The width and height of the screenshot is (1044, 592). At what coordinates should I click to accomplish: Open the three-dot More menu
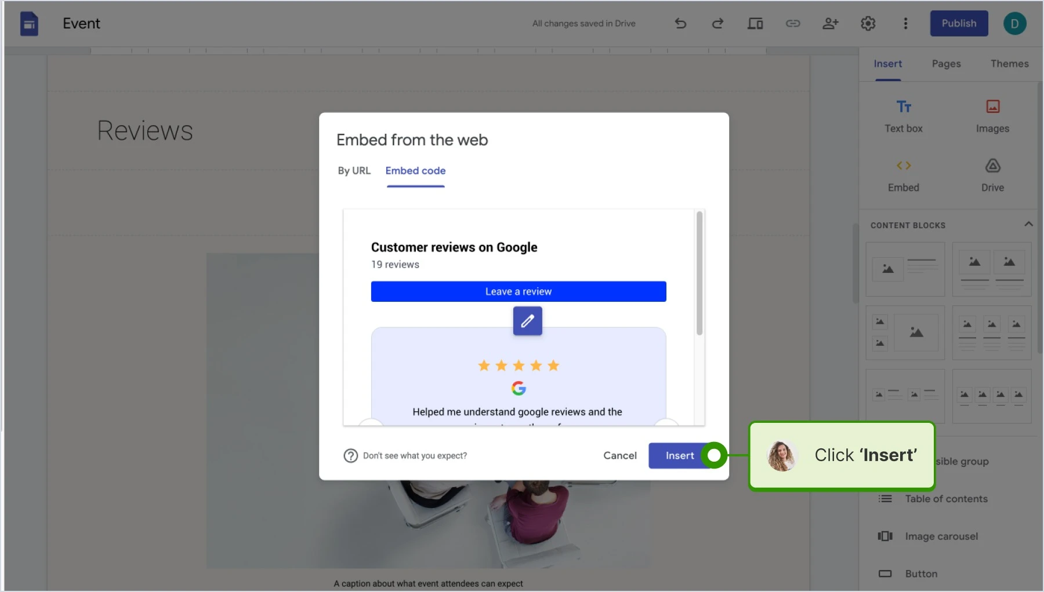905,24
